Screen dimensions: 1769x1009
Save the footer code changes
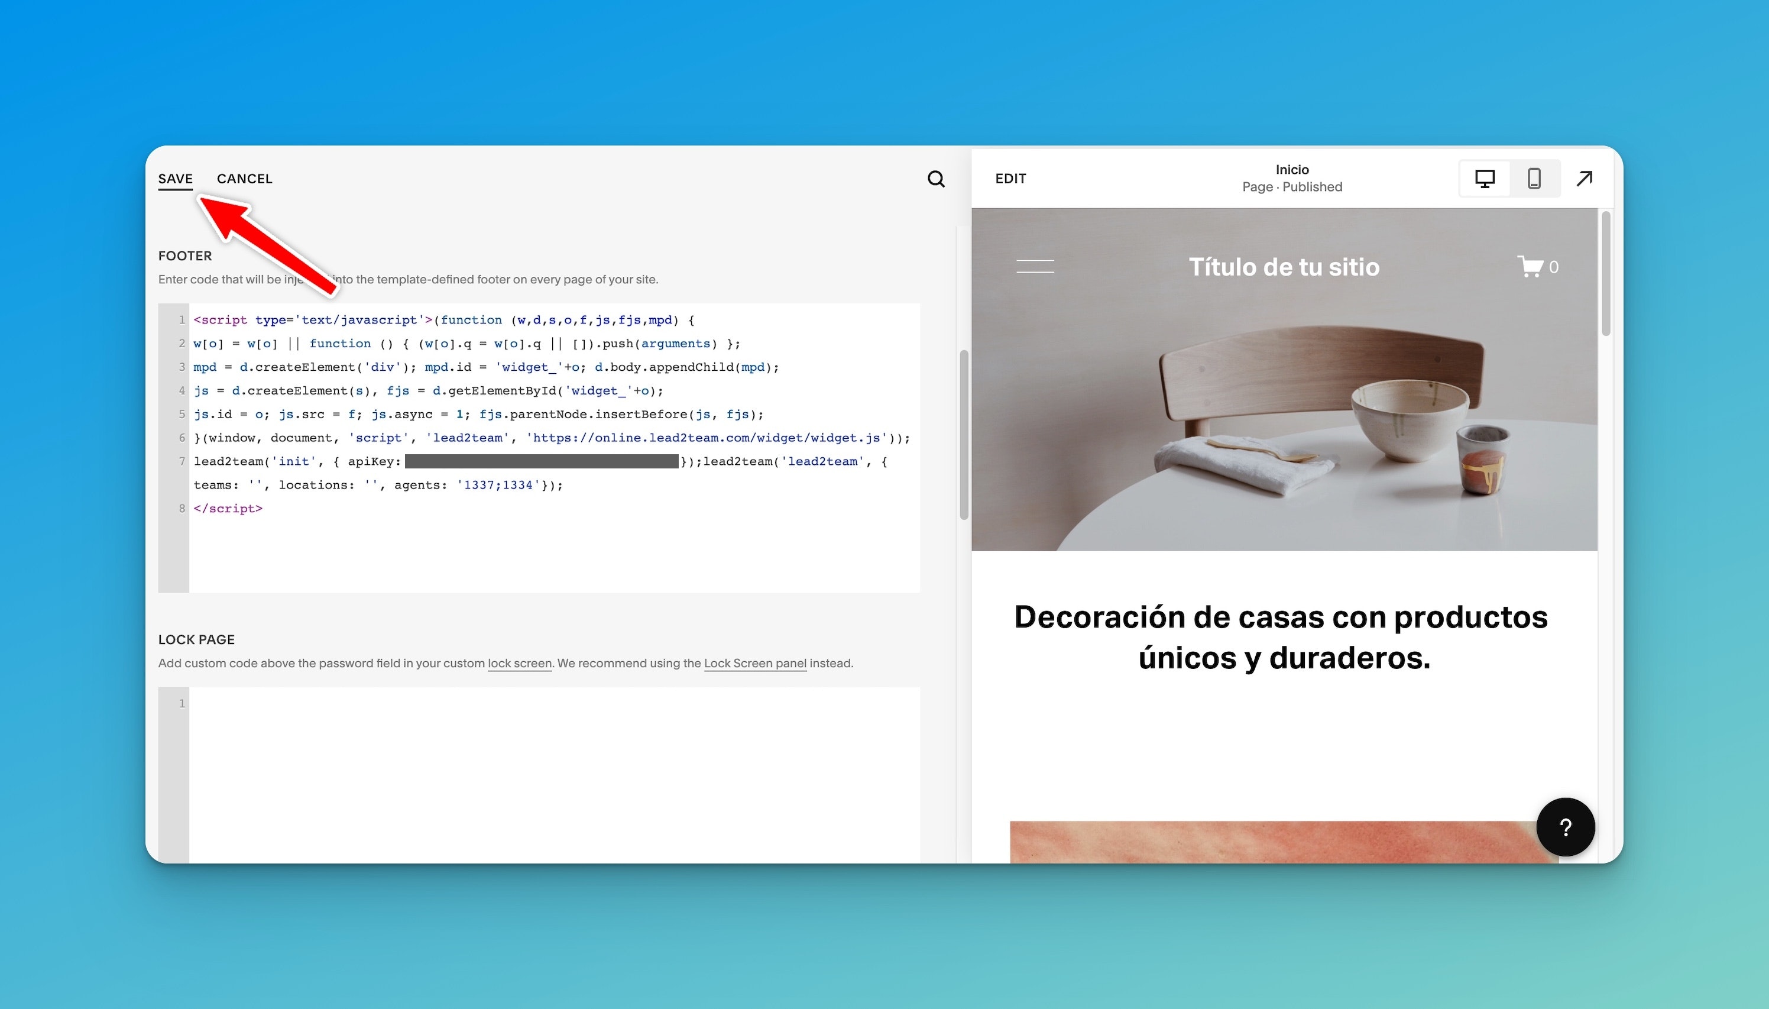175,179
